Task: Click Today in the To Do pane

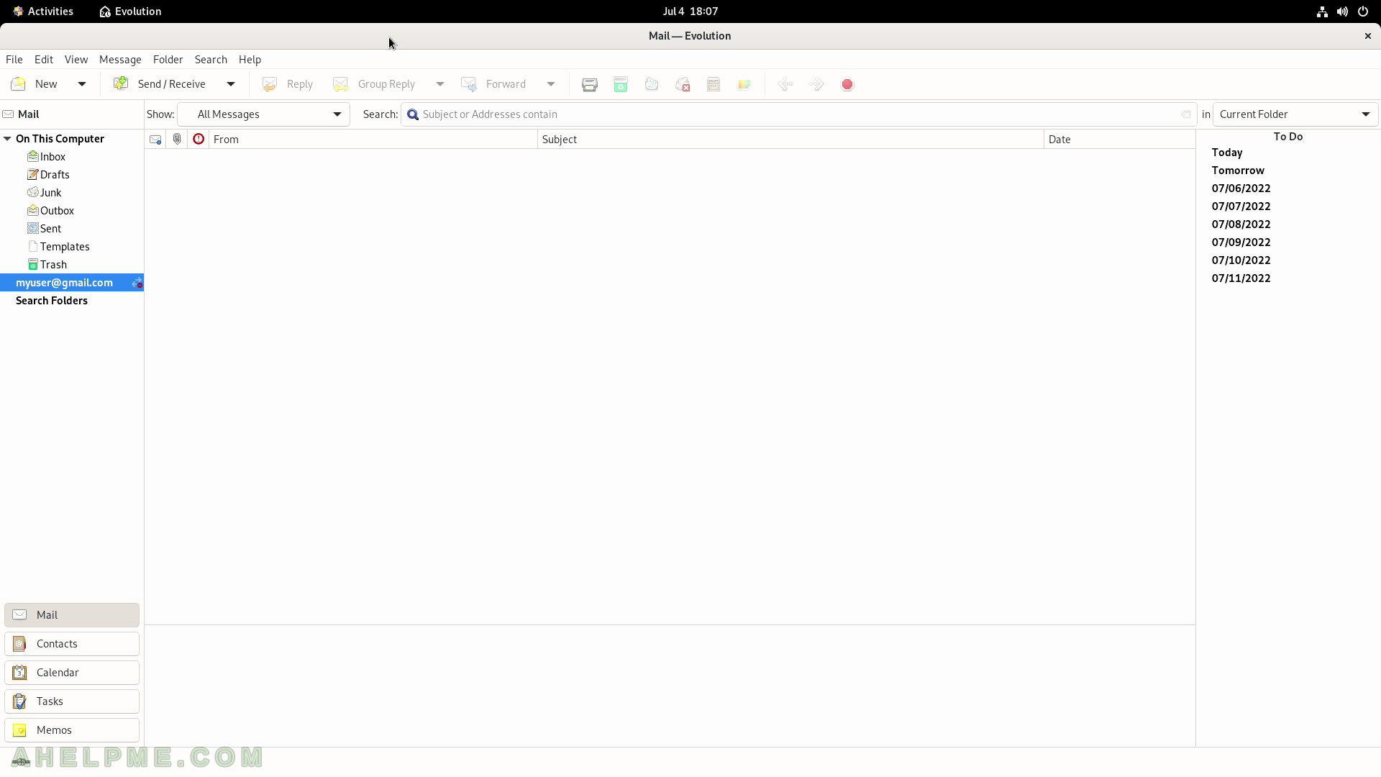Action: tap(1227, 153)
